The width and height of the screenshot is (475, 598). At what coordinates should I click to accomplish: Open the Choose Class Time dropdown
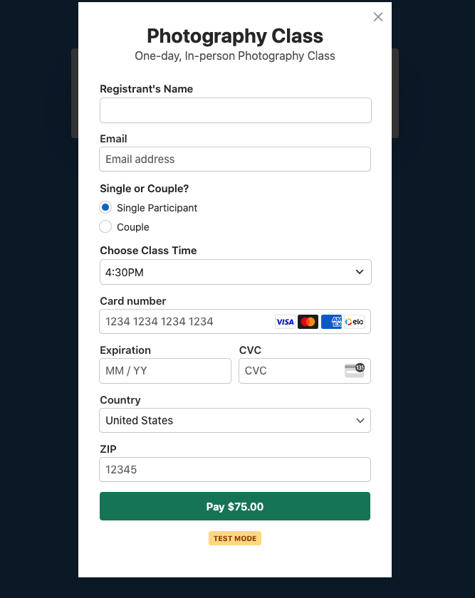(x=235, y=272)
